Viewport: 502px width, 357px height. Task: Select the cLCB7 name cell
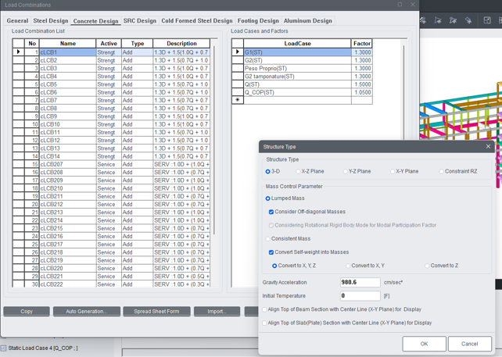[x=67, y=101]
